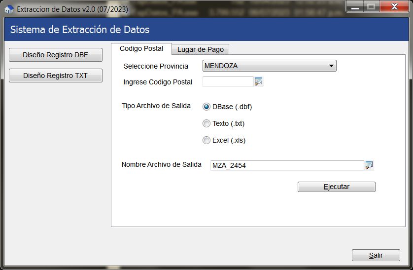The width and height of the screenshot is (413, 270).
Task: Switch to the Lugar de Pago tab
Action: (x=201, y=49)
